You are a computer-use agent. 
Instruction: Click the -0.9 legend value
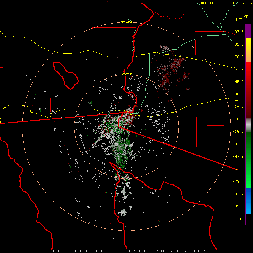pos(239,119)
